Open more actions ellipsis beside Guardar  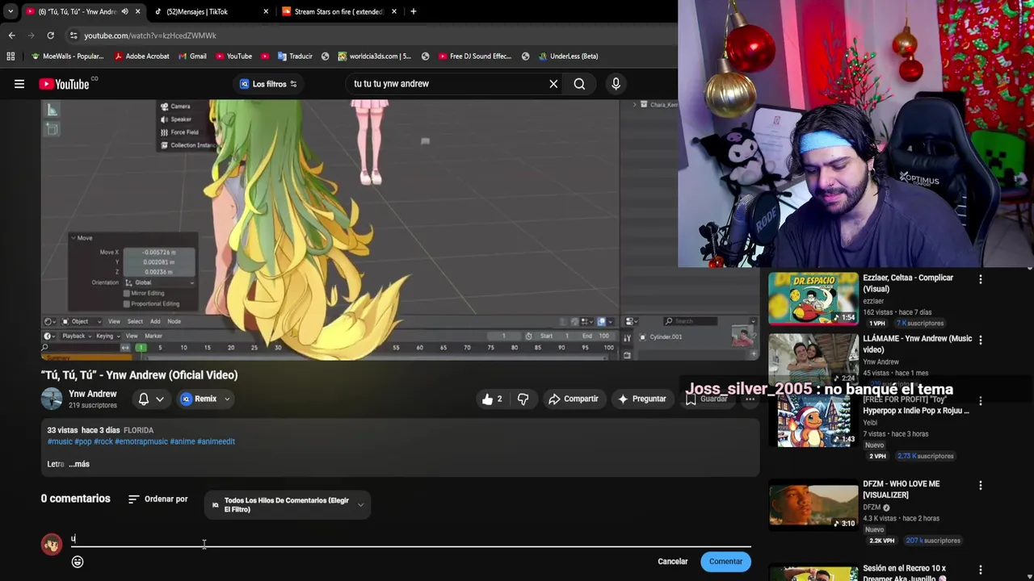[x=750, y=399]
